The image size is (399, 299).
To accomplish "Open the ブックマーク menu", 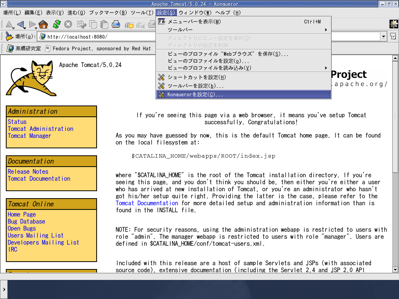I will [x=108, y=12].
